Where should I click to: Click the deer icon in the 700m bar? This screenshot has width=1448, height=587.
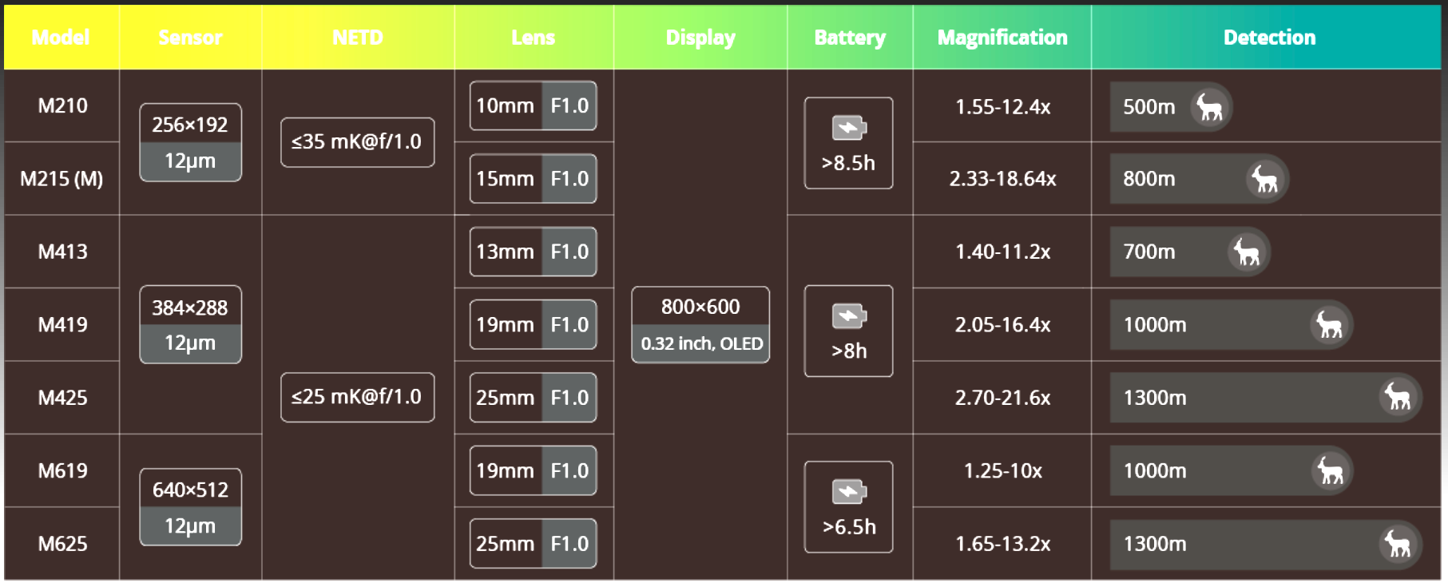click(x=1247, y=252)
